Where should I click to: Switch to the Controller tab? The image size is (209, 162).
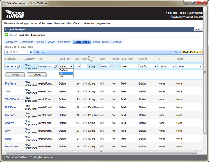[11, 42]
